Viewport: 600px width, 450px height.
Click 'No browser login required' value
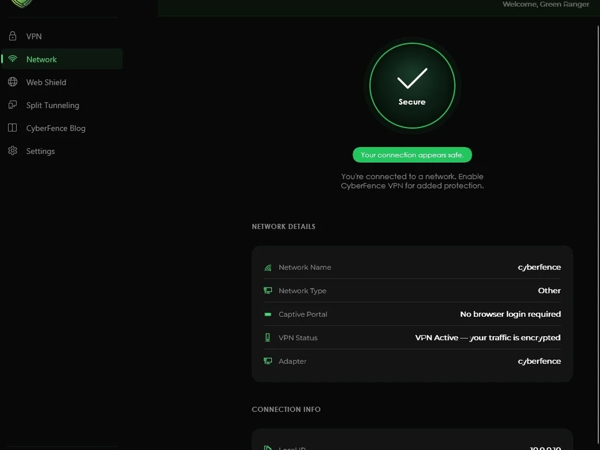tap(511, 314)
